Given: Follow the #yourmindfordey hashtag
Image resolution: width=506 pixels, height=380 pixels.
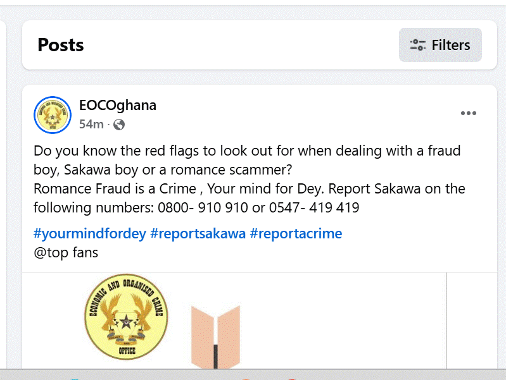Looking at the screenshot, I should click(89, 233).
